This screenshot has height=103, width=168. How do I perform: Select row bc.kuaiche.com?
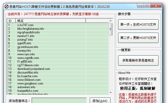coord(58,76)
